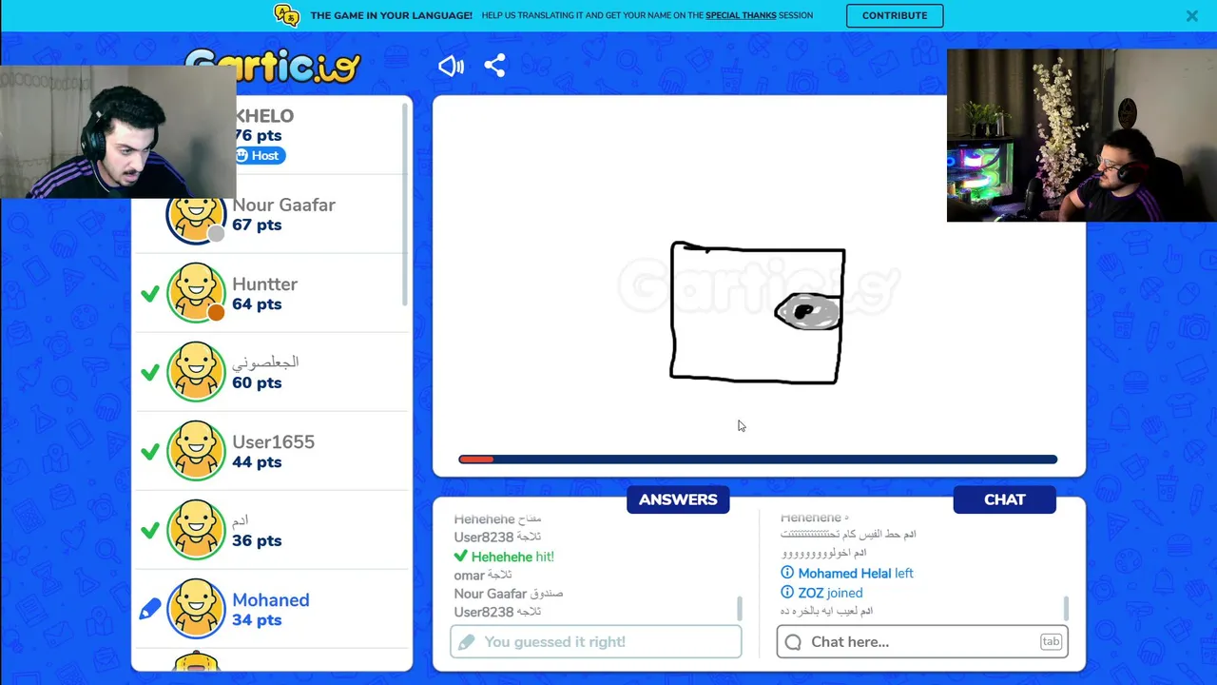
Task: Click the tab key hint in chat box
Action: 1051,642
